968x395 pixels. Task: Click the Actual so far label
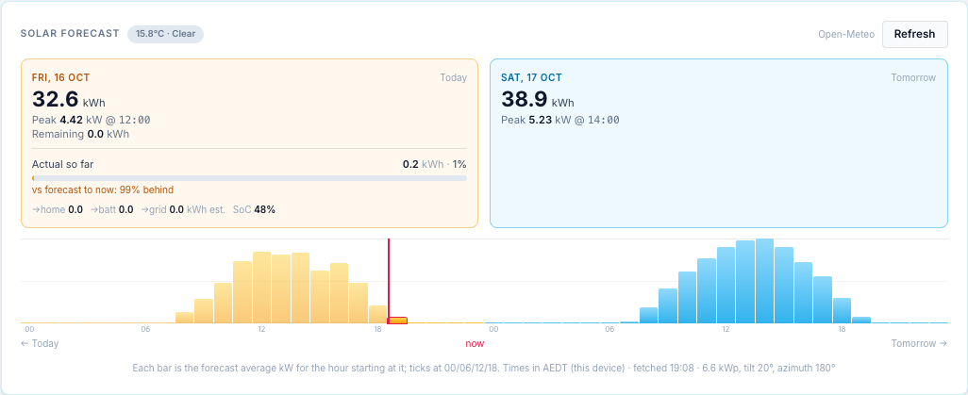[62, 164]
